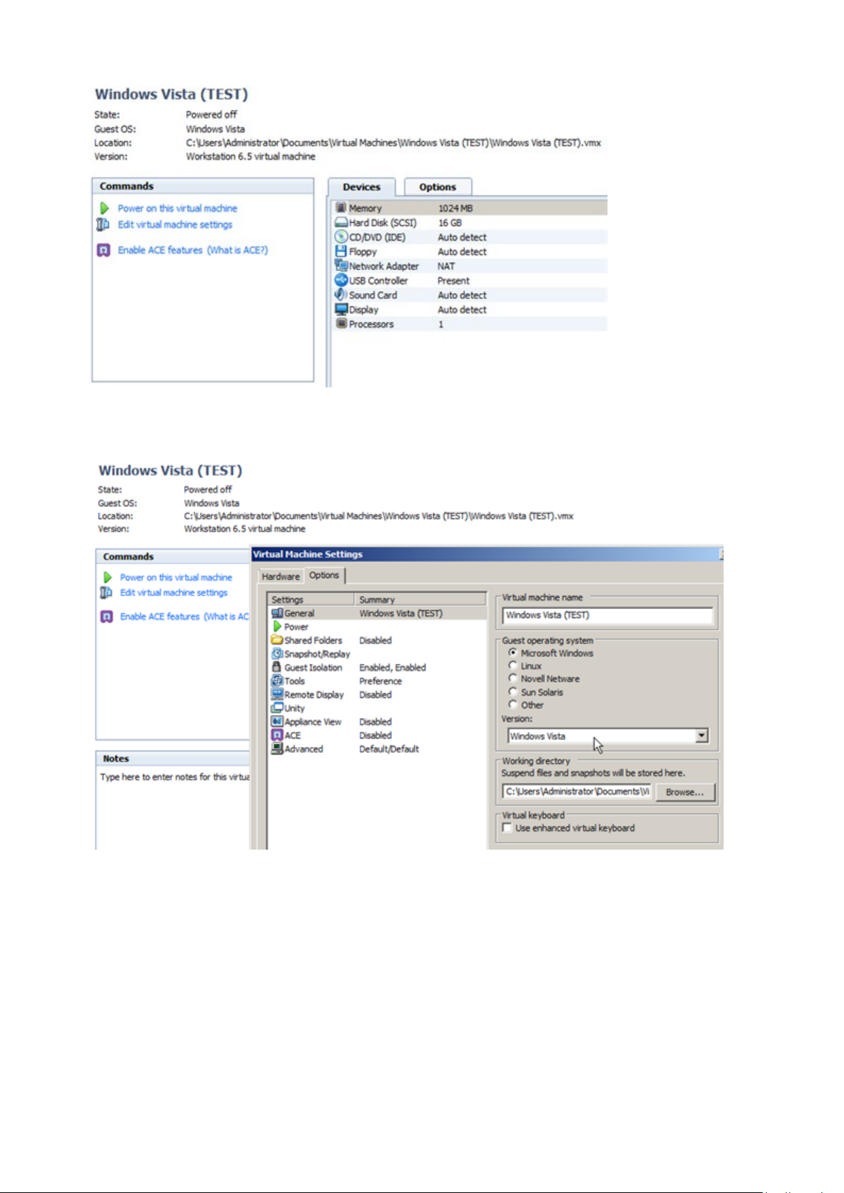844x1193 pixels.
Task: Select Tools summary value Preference
Action: (x=380, y=681)
